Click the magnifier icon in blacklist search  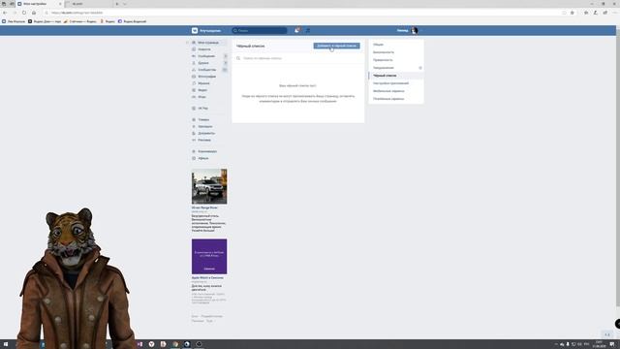click(238, 58)
